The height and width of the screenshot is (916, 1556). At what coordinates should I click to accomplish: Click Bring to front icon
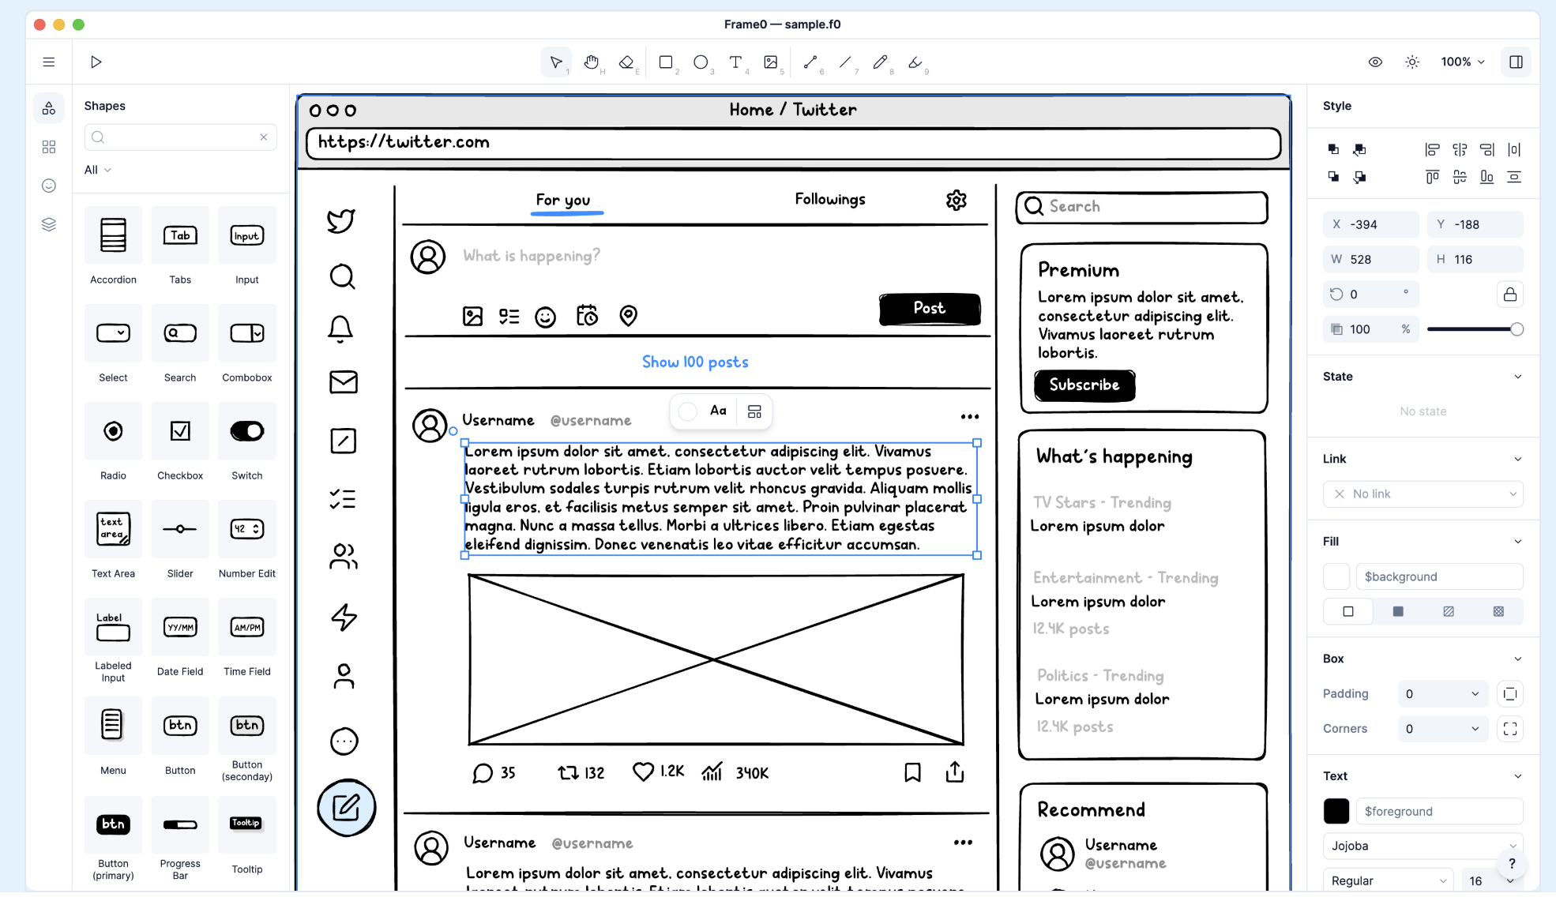(x=1333, y=149)
